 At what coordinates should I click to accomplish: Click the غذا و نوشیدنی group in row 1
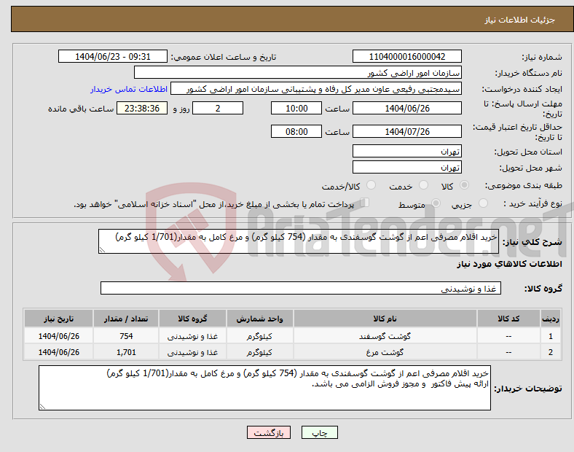click(192, 336)
